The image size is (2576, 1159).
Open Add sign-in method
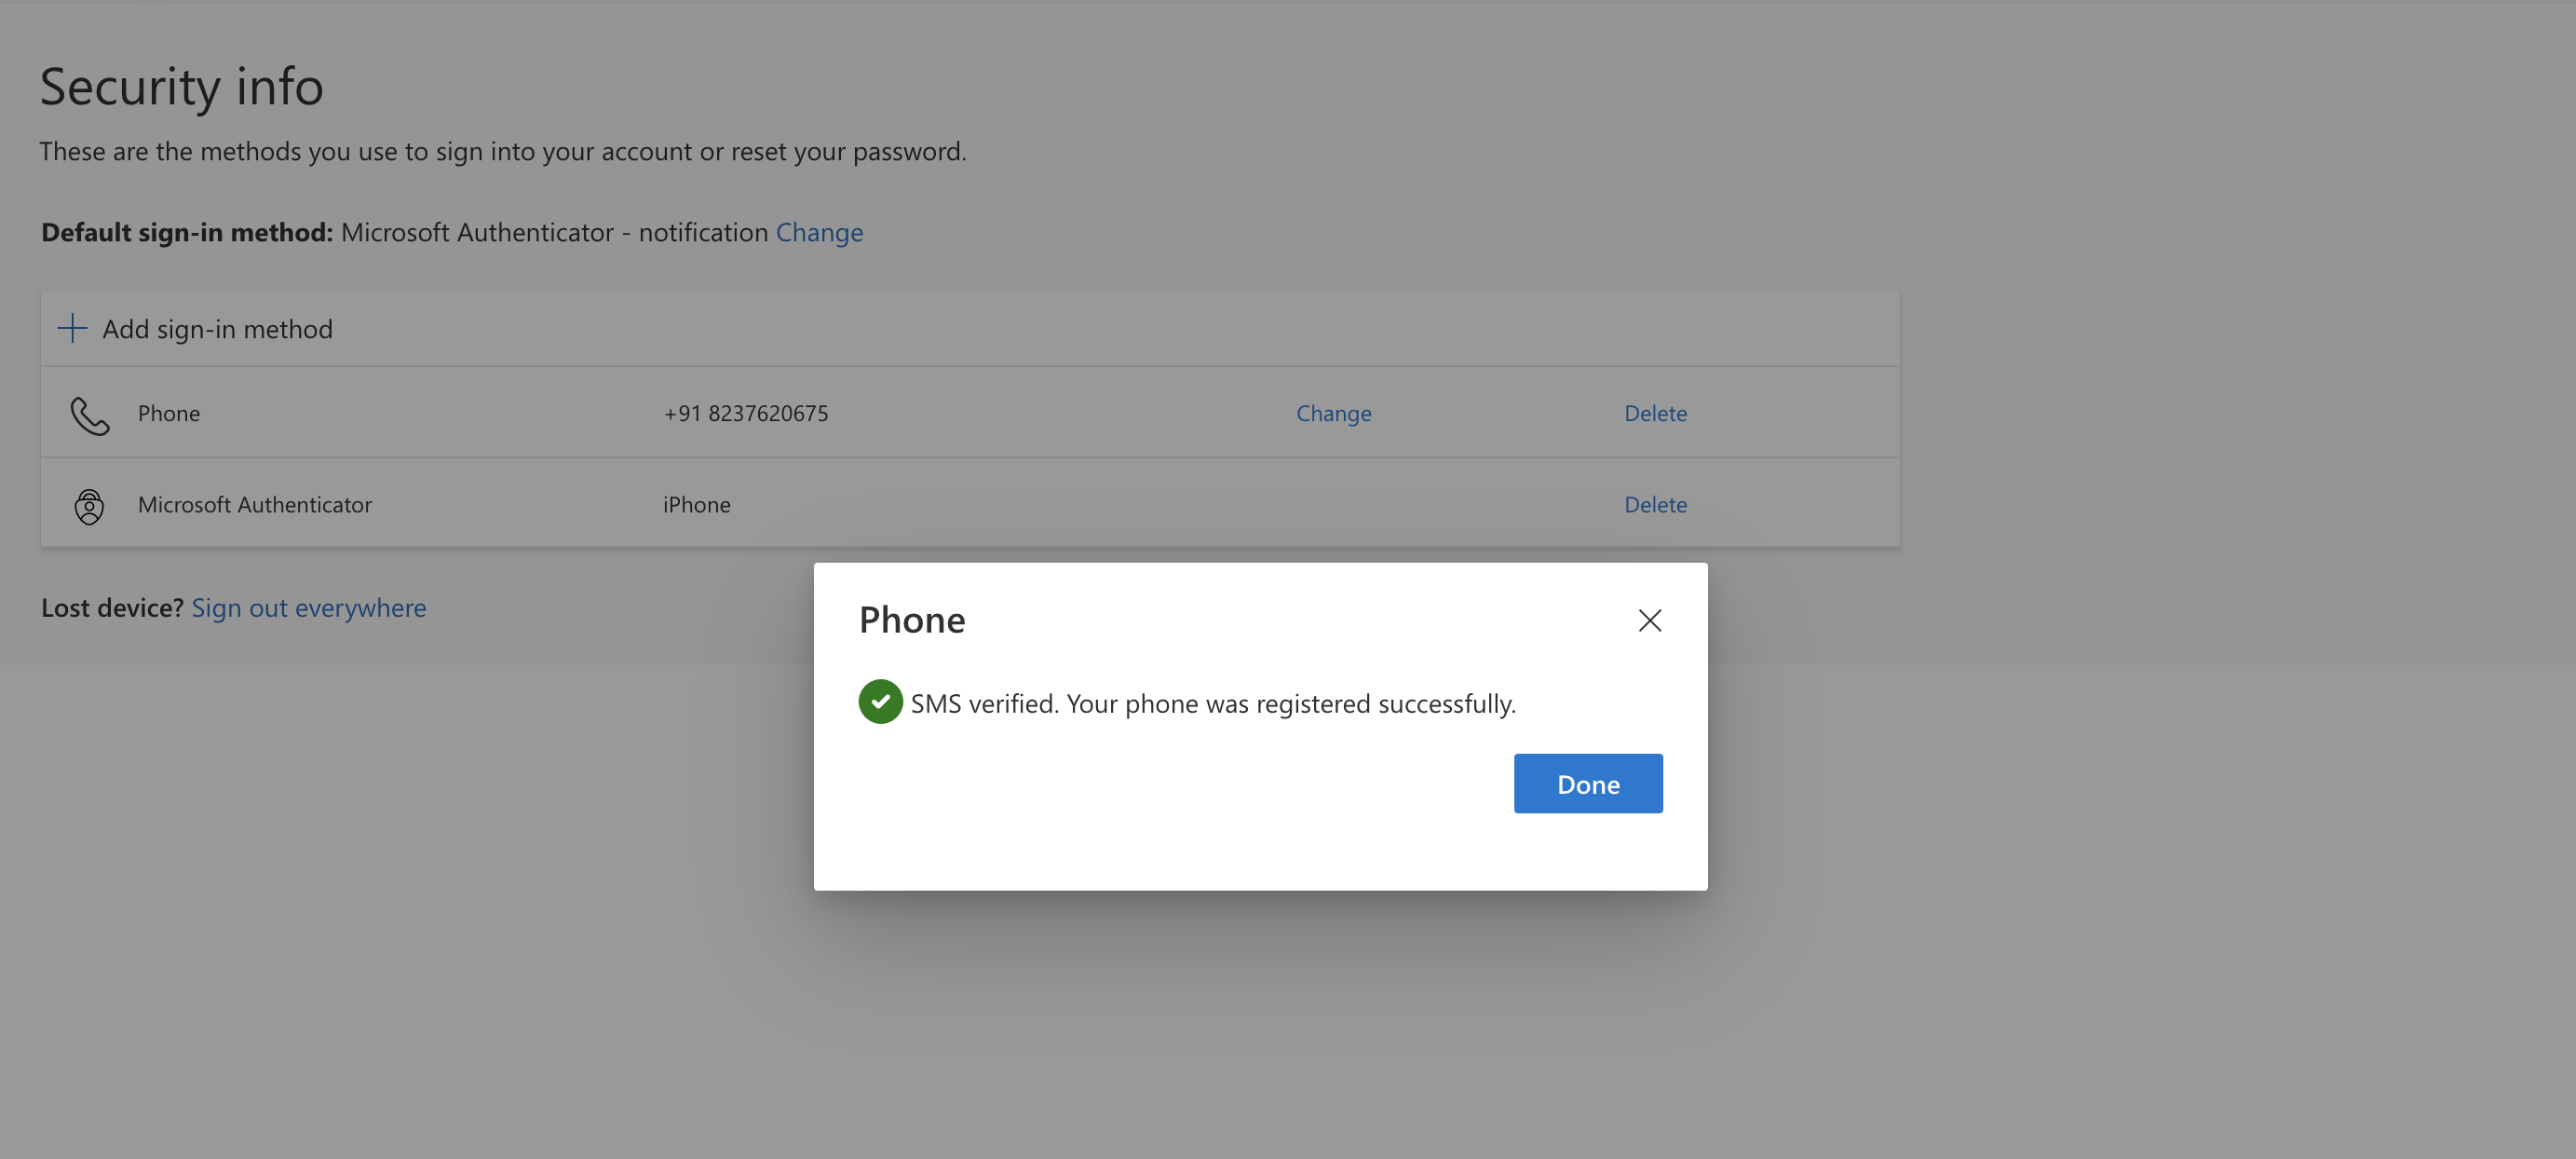196,329
